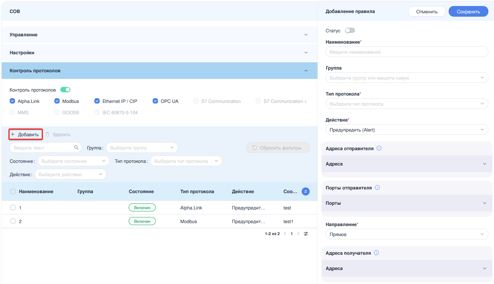The height and width of the screenshot is (284, 494).
Task: Click the blue column settings icon in table header
Action: click(305, 191)
